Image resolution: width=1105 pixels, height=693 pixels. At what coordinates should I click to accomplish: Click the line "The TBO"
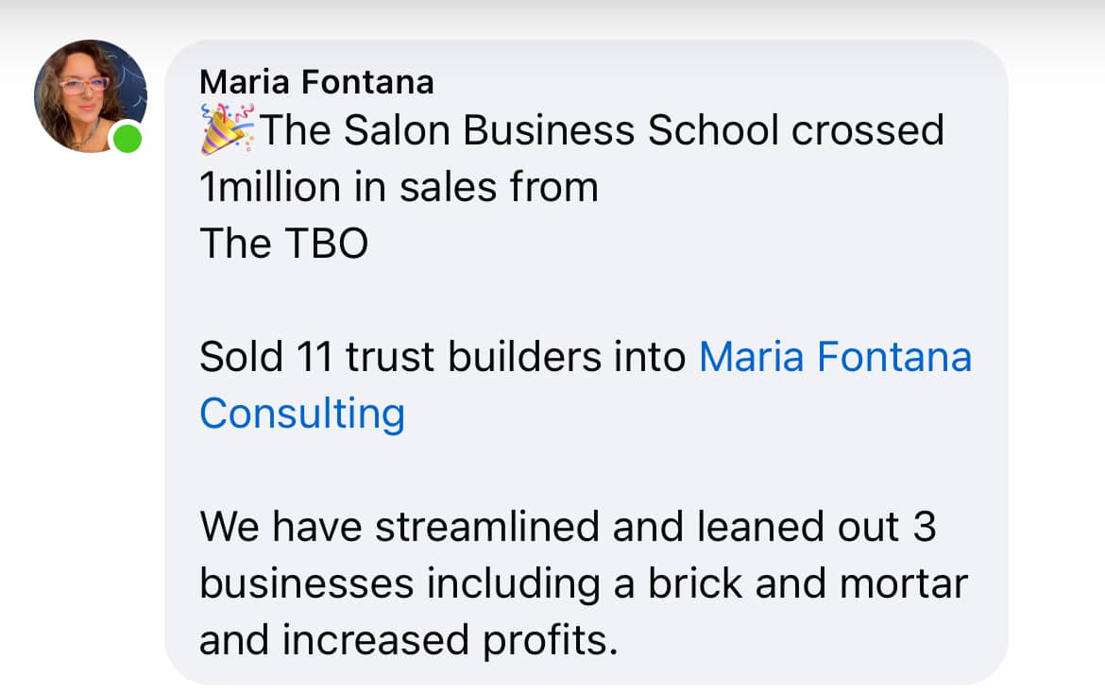tap(283, 244)
